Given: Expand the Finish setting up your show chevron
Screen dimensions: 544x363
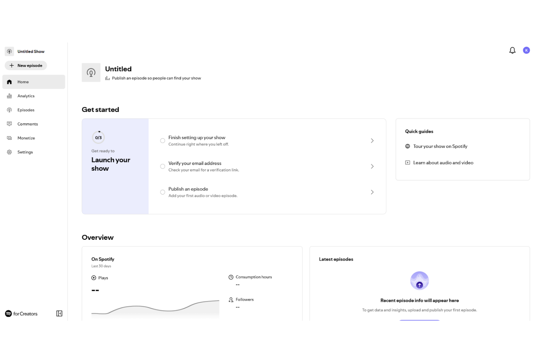Looking at the screenshot, I should tap(372, 141).
